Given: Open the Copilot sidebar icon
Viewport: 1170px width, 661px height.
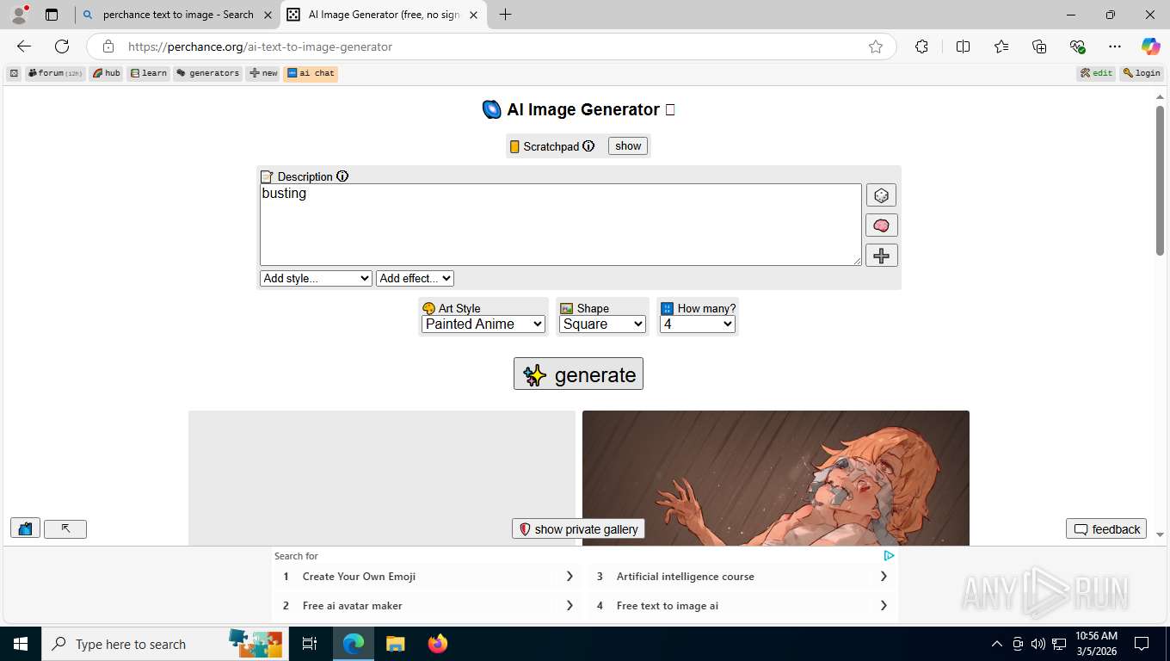Looking at the screenshot, I should pos(1151,46).
